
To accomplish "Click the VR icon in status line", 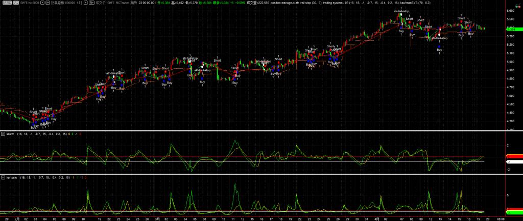I will click(x=16, y=3).
